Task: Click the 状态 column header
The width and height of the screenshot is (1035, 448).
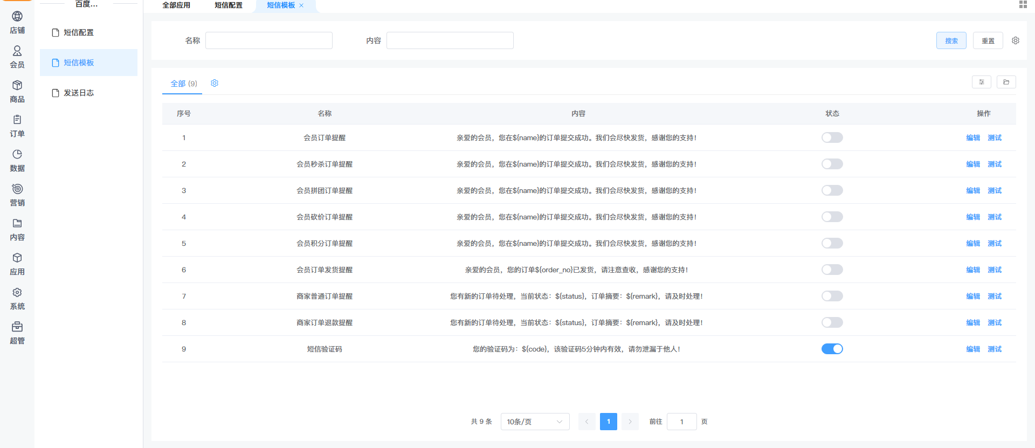Action: (832, 113)
